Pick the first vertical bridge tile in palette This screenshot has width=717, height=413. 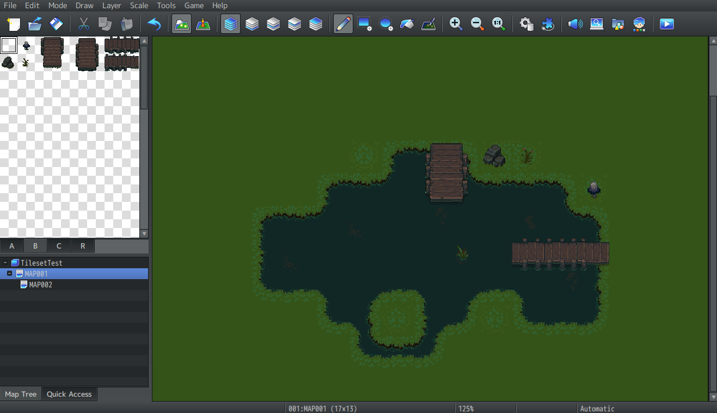point(52,53)
